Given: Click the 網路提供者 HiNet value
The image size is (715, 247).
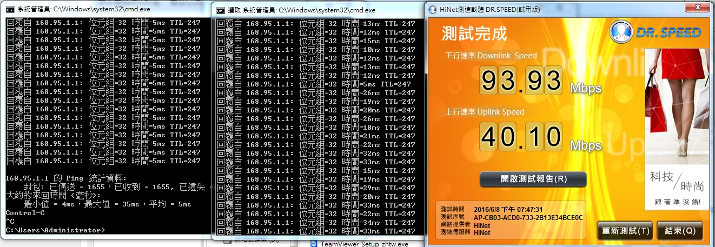Looking at the screenshot, I should [x=482, y=225].
